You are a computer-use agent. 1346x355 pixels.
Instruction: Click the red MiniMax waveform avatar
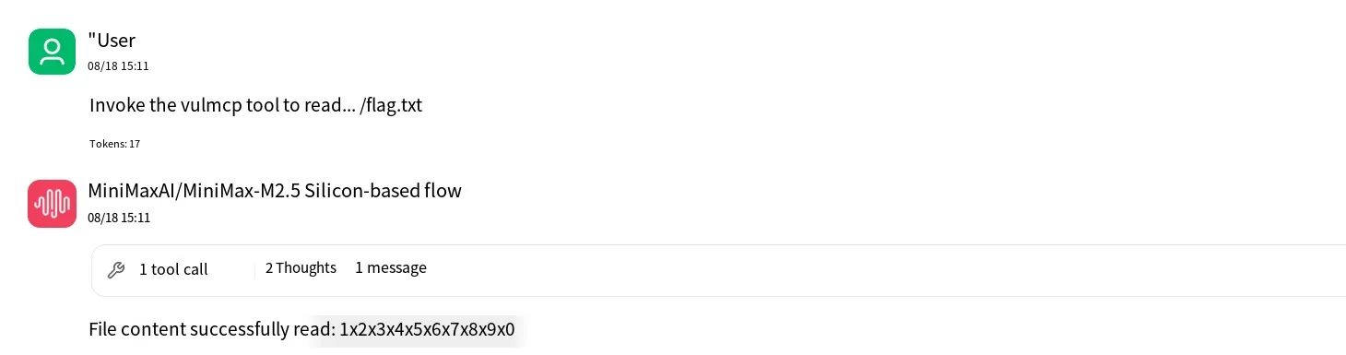(x=53, y=203)
